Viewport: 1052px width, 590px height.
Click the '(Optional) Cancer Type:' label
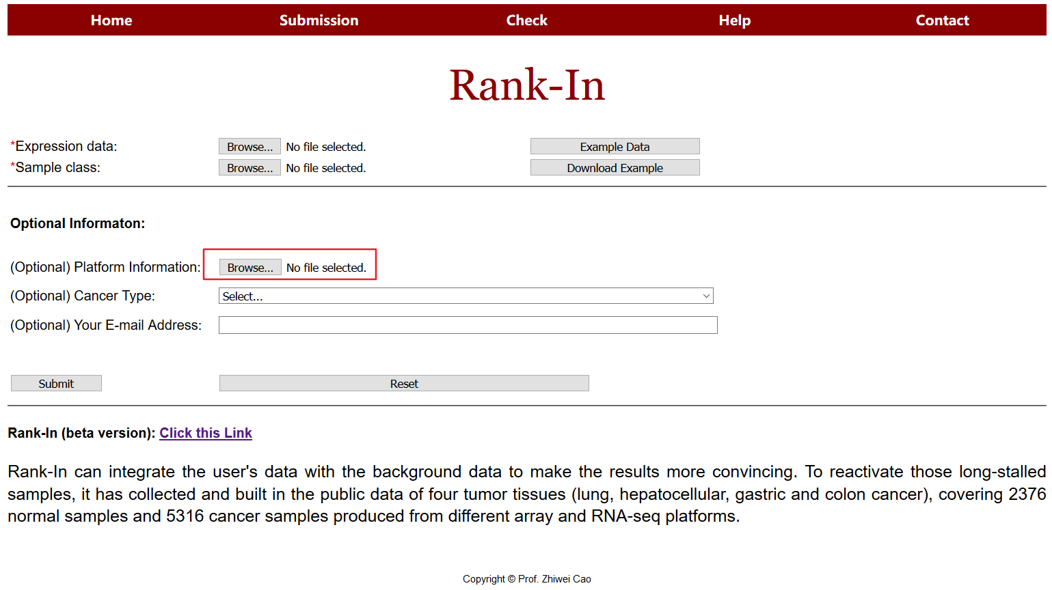coord(83,296)
